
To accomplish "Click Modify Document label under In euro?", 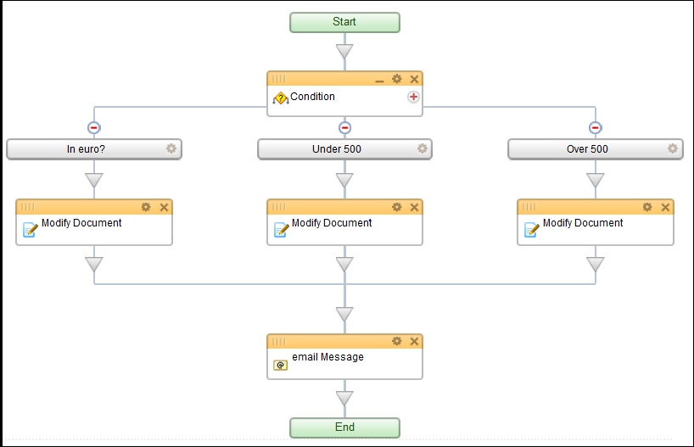I will [81, 223].
